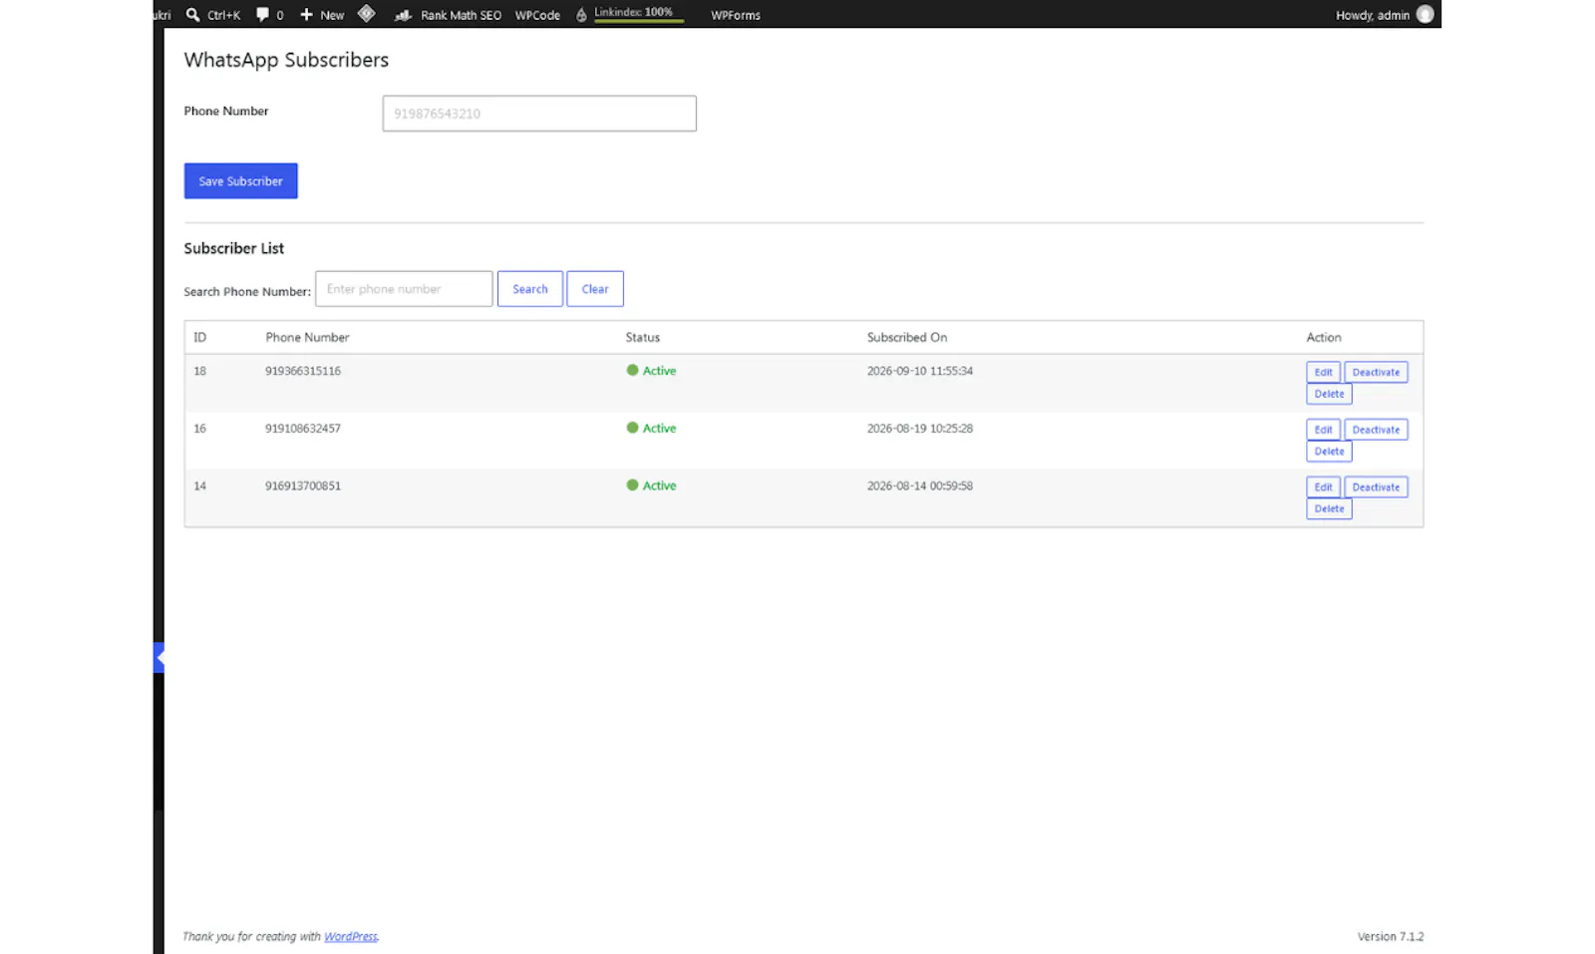The height and width of the screenshot is (954, 1595).
Task: Open the comments bubble icon
Action: pos(262,14)
